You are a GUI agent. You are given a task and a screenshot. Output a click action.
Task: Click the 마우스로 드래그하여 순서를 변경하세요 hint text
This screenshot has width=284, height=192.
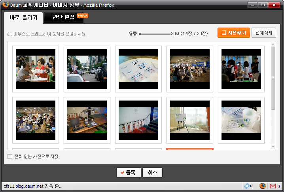50,34
